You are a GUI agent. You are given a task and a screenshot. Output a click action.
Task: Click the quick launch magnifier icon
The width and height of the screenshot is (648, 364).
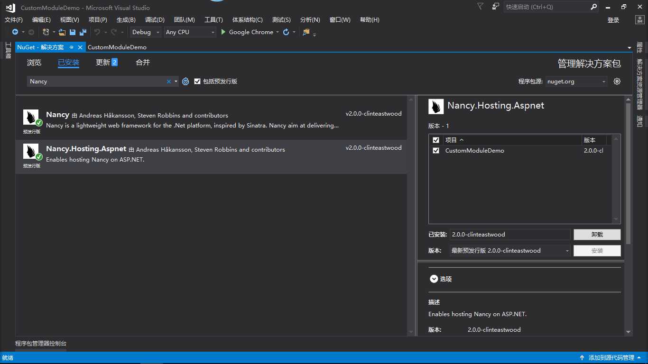(593, 7)
